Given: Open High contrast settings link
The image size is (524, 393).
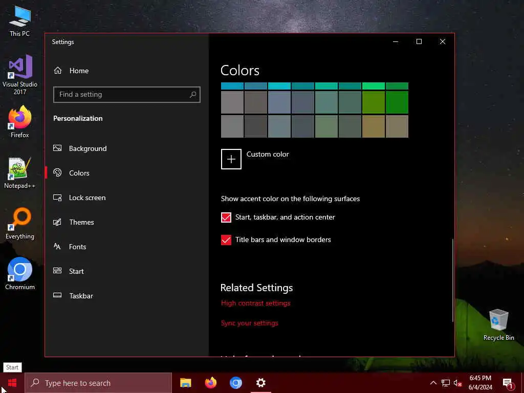Looking at the screenshot, I should tap(256, 303).
